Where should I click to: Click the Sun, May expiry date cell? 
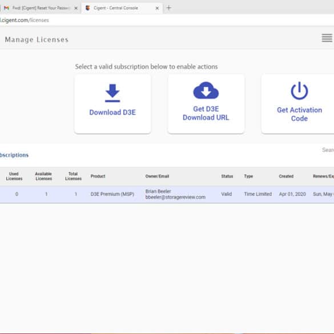point(323,194)
